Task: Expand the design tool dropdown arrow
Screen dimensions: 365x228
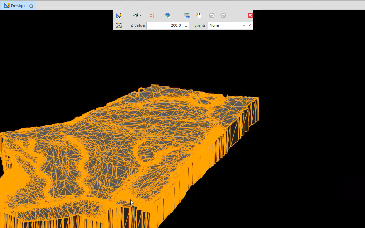Action: (123, 15)
